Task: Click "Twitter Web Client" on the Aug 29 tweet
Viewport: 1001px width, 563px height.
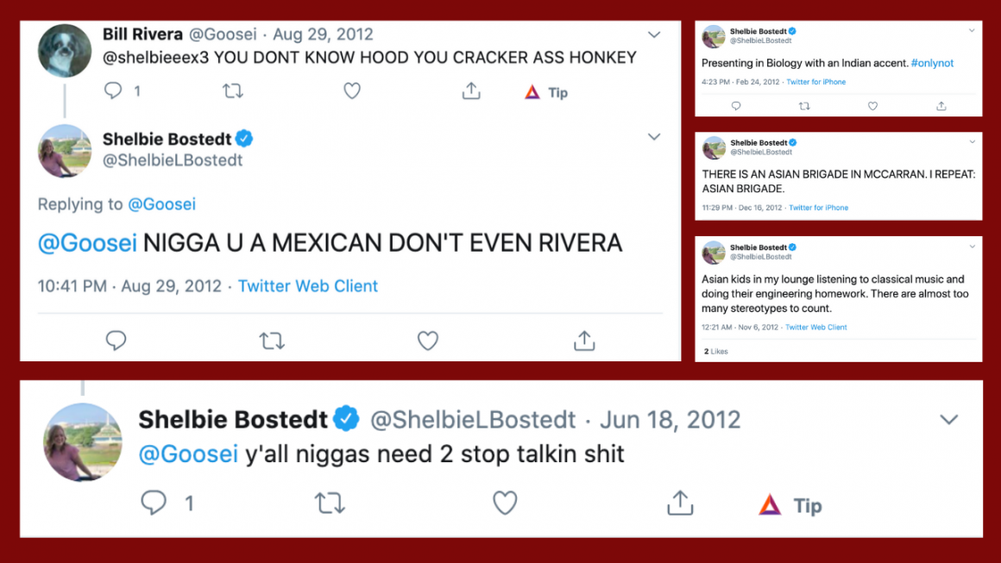Action: (308, 286)
